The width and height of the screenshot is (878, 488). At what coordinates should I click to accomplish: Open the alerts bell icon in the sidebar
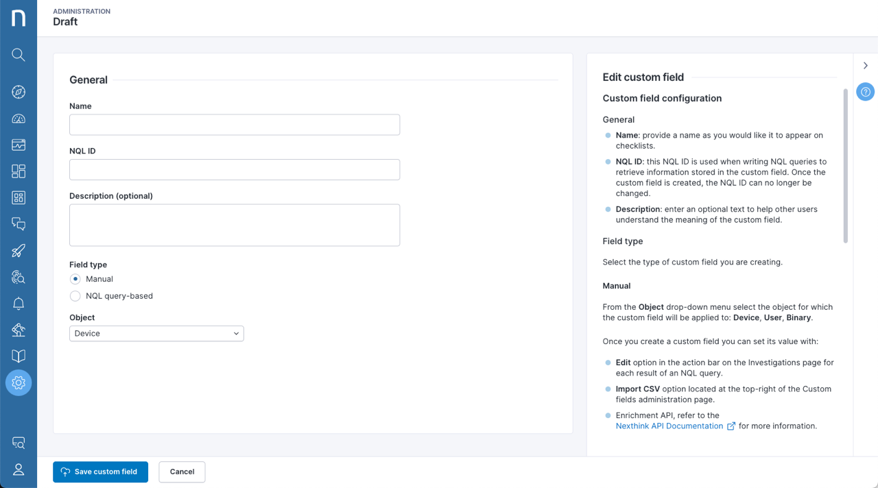click(19, 303)
